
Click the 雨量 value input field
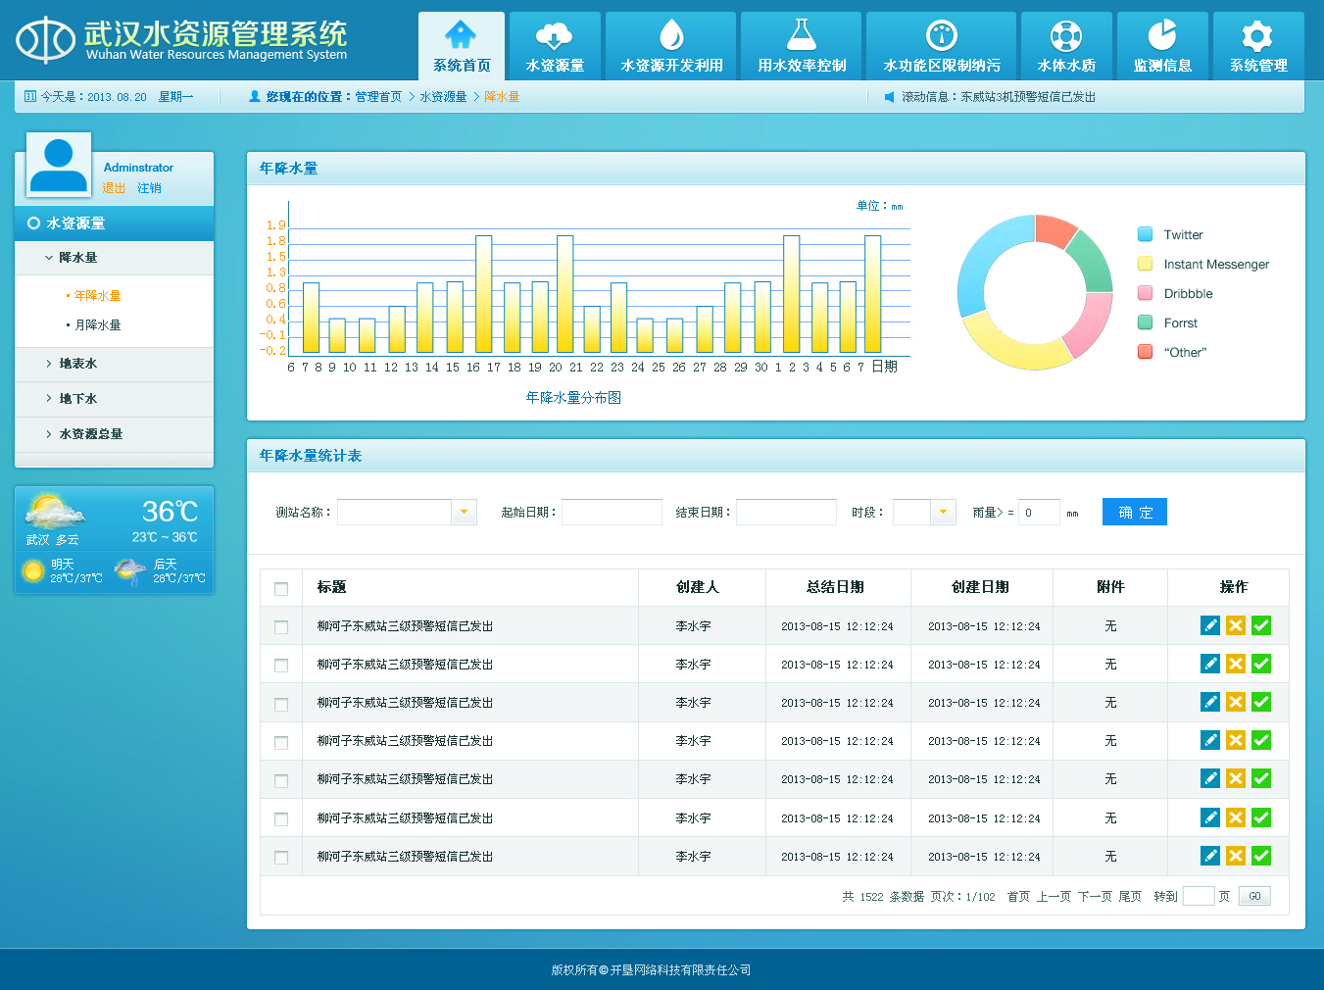coord(1039,512)
